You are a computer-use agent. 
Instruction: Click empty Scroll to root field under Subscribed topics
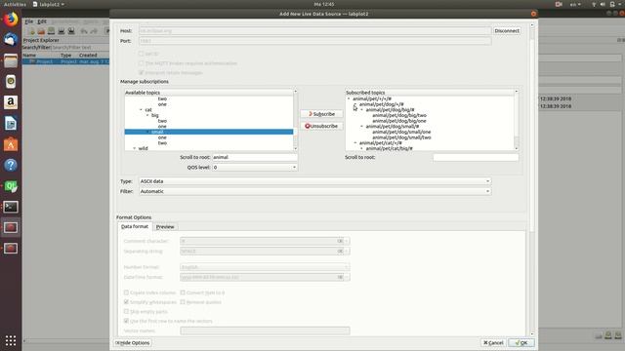(x=476, y=158)
